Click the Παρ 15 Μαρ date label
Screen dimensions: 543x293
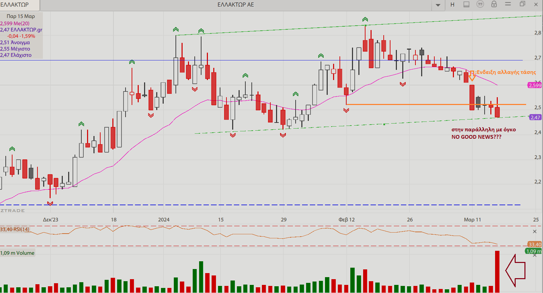pos(21,16)
